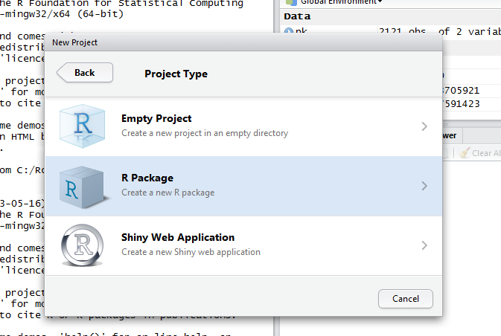501x336 pixels.
Task: Pick the Shiny Web Application title
Action: pos(178,237)
